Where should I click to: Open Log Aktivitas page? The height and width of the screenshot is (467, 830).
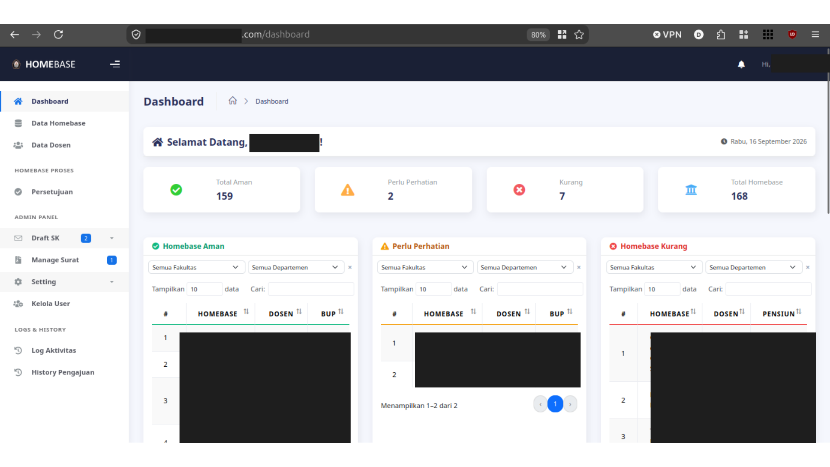[54, 351]
